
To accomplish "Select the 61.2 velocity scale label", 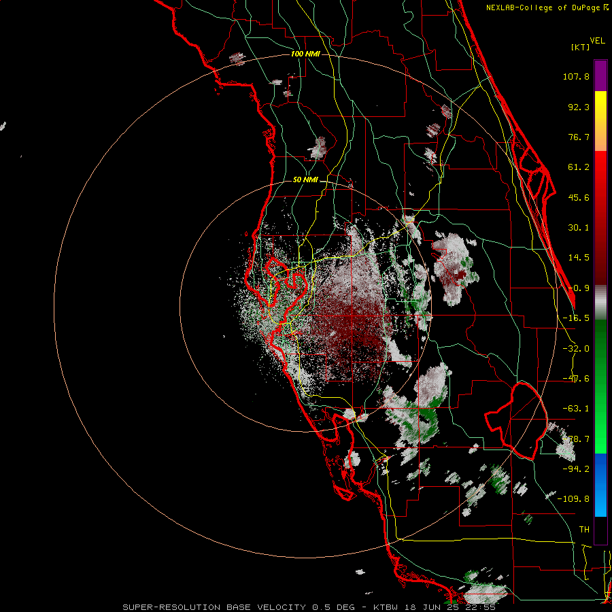I will (x=579, y=167).
